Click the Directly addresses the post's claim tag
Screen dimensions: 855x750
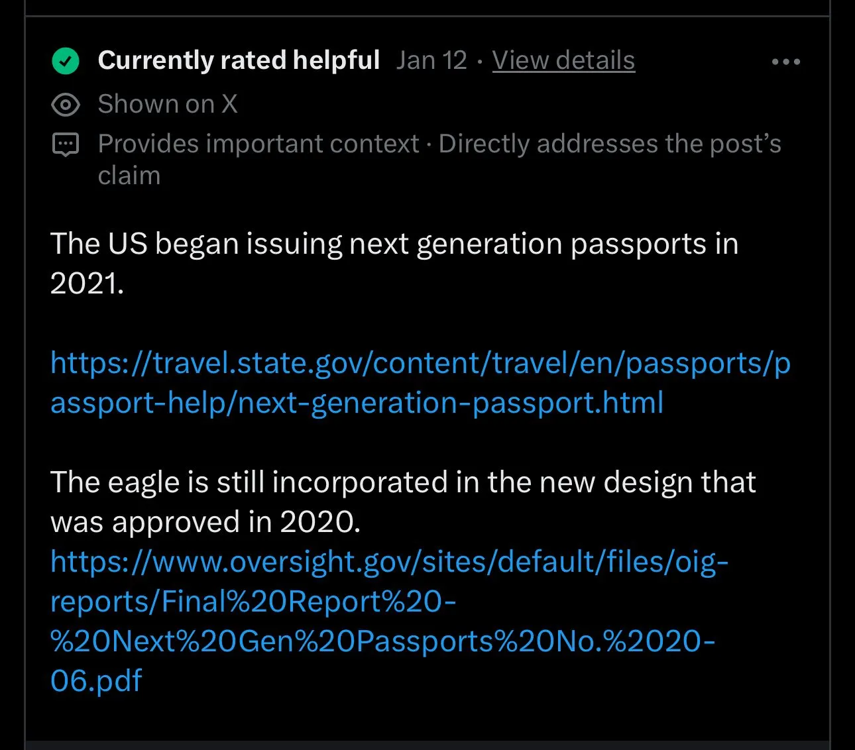pyautogui.click(x=610, y=144)
